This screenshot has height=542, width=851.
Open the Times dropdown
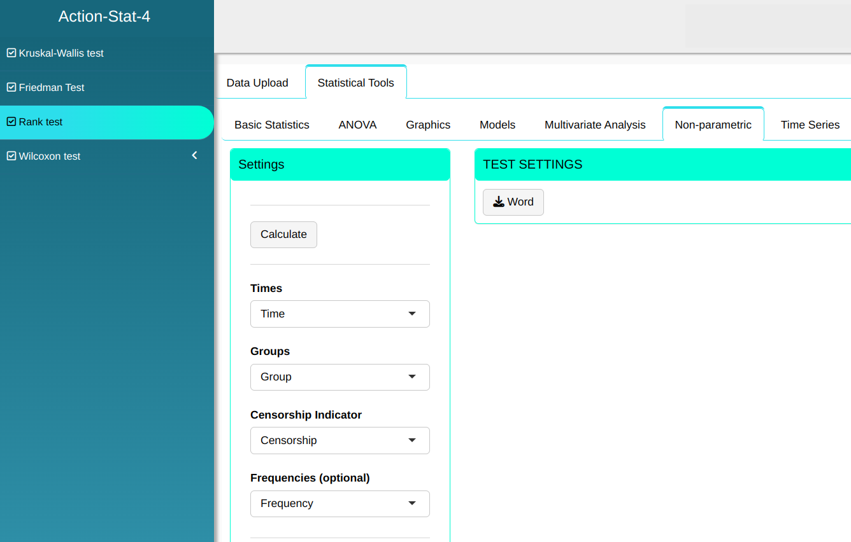tap(340, 314)
